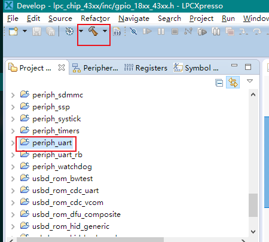Expand the usbd_rom_bwtest project

tap(13, 179)
